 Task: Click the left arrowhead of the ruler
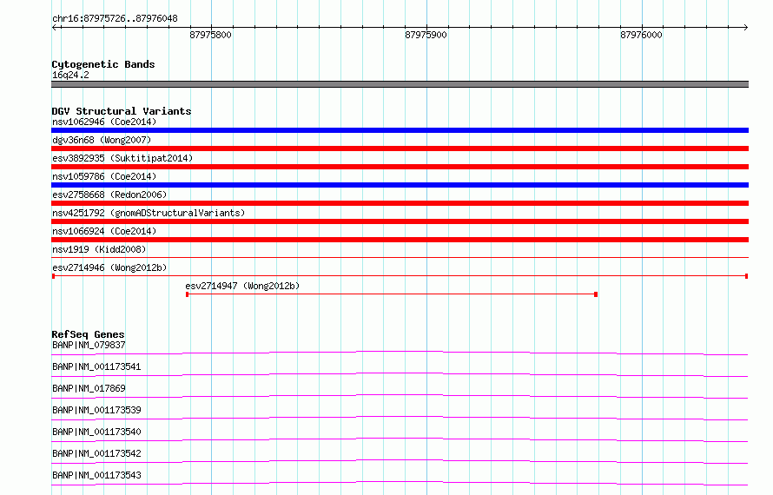pos(54,27)
